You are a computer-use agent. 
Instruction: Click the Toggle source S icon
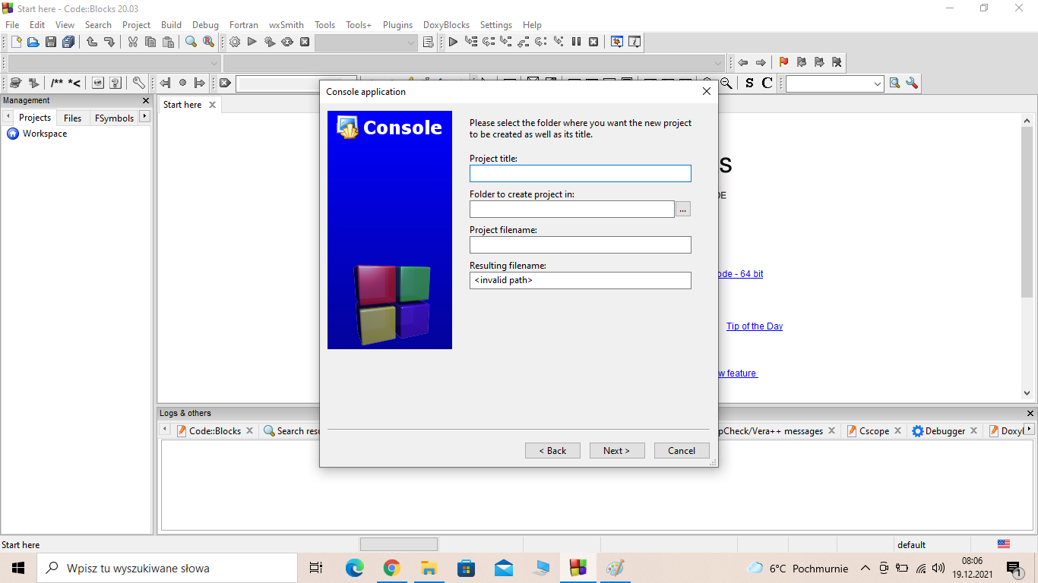pyautogui.click(x=750, y=83)
